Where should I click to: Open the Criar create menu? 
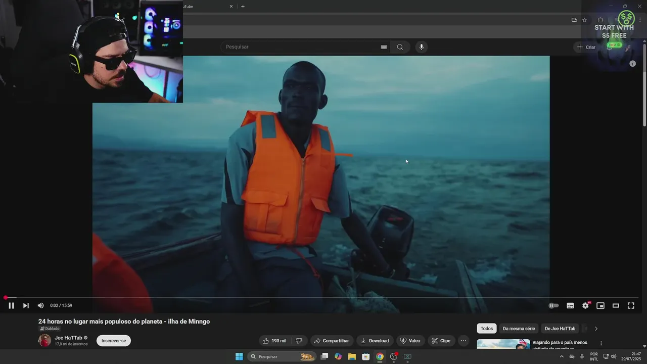(x=587, y=47)
